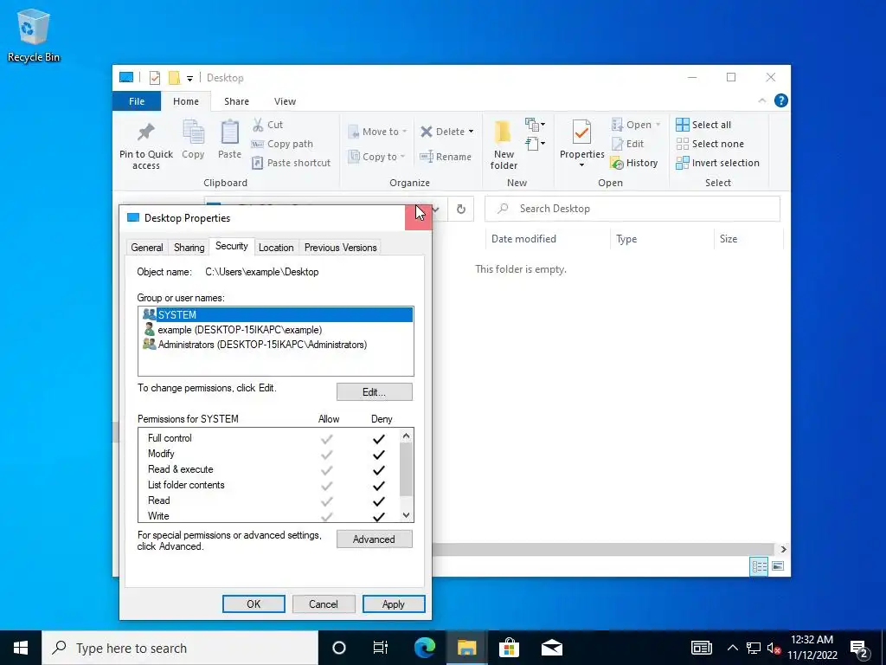The image size is (886, 665).
Task: Open the Open button dropdown
Action: click(658, 125)
